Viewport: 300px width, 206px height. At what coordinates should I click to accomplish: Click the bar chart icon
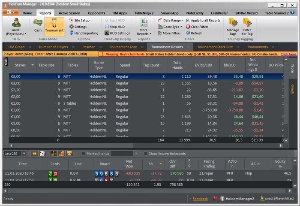click(61, 154)
